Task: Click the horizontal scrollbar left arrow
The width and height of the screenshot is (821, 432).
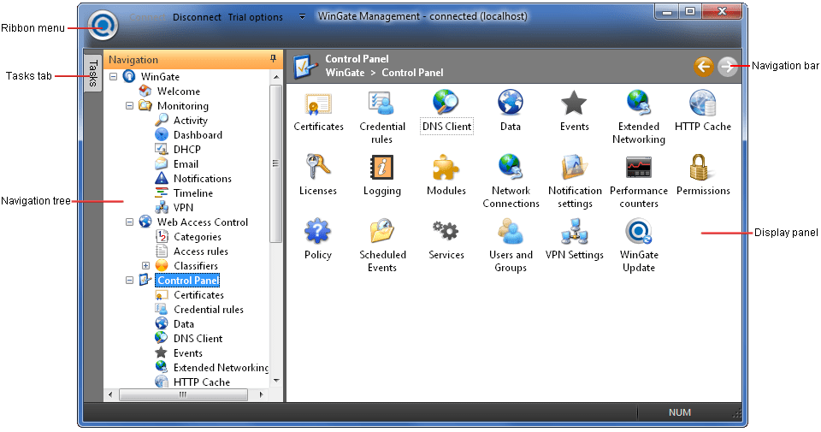Action: 110,394
